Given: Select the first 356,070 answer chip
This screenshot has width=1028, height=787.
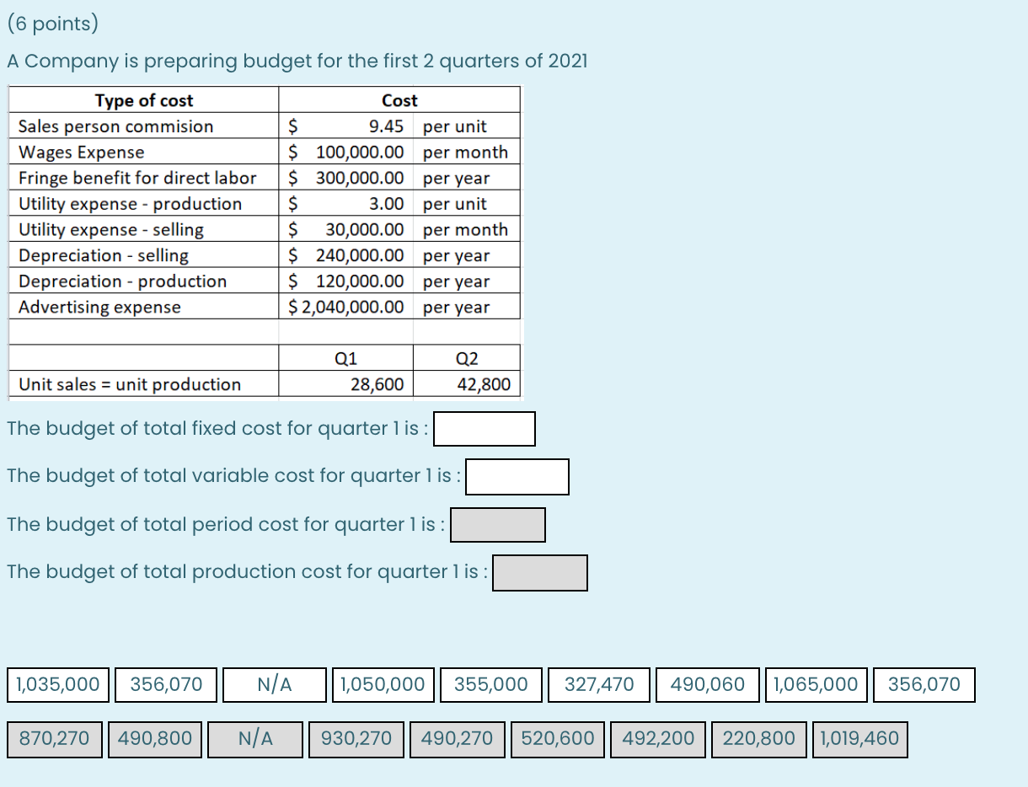Looking at the screenshot, I should (165, 685).
